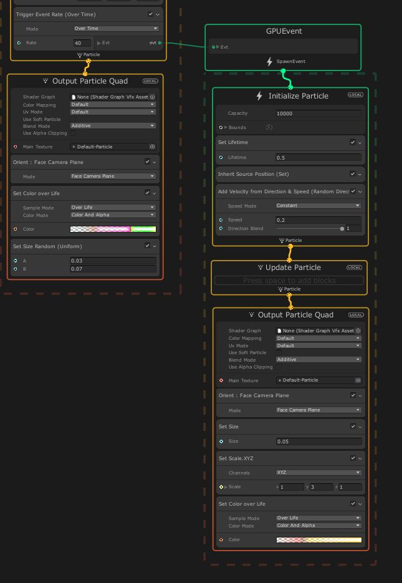Open Main Texture object picker showing Default-Particle in right Output Quad

pyautogui.click(x=358, y=380)
